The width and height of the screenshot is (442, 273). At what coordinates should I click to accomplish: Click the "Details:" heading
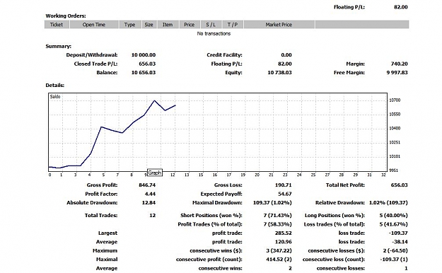click(x=55, y=85)
